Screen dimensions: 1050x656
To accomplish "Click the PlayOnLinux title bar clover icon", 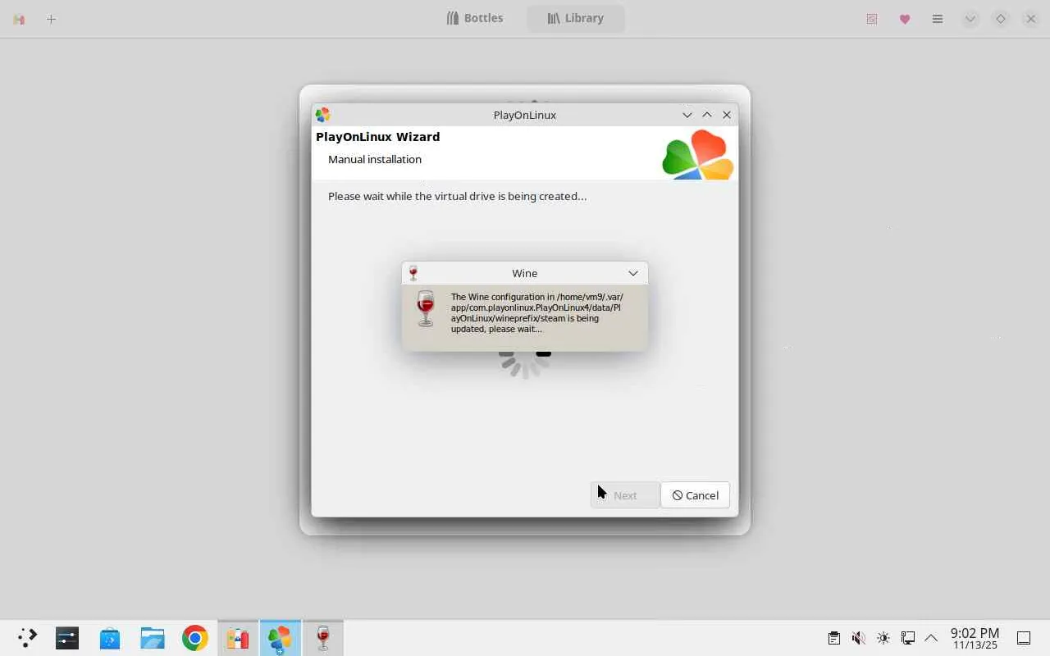I will (x=322, y=115).
